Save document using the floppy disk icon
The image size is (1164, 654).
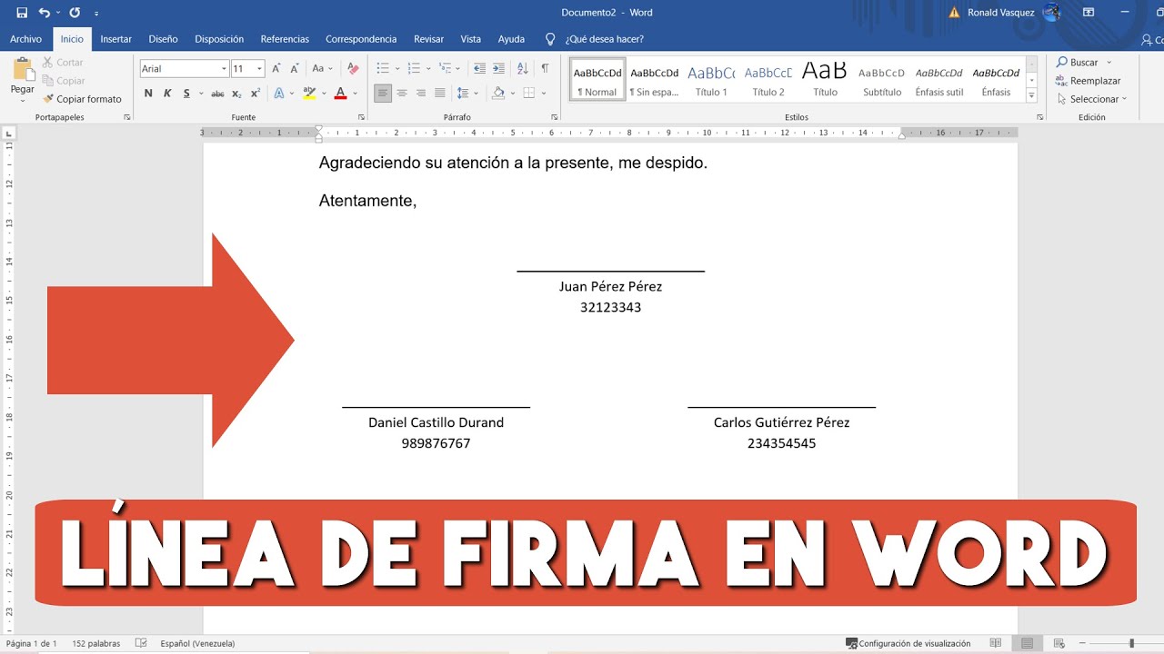click(x=22, y=13)
